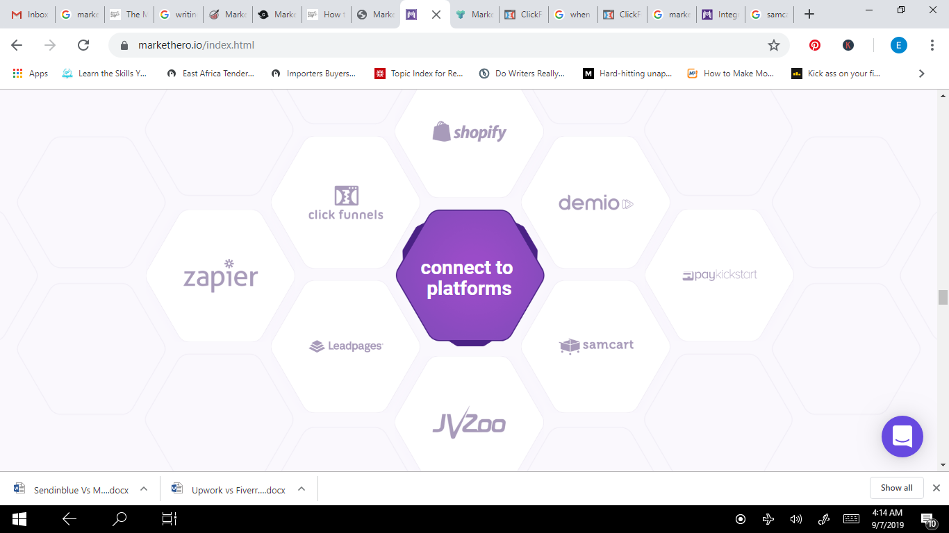
Task: Expand options for Sendinblue docx download
Action: (144, 489)
